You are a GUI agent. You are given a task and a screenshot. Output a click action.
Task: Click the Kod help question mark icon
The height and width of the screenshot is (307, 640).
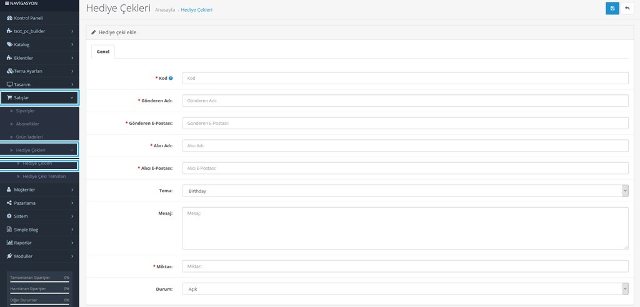pyautogui.click(x=171, y=78)
